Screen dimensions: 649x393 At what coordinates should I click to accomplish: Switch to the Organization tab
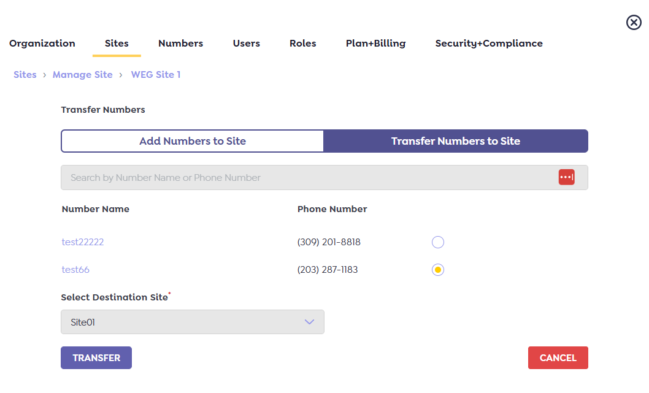(42, 44)
